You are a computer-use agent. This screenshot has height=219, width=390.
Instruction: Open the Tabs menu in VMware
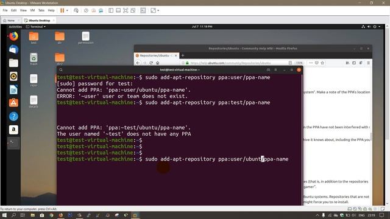click(x=41, y=10)
